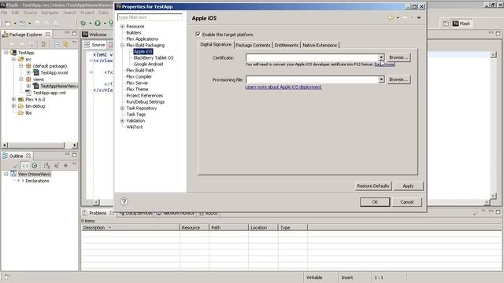Select Google Android in properties tree
The image size is (504, 283).
click(x=148, y=64)
